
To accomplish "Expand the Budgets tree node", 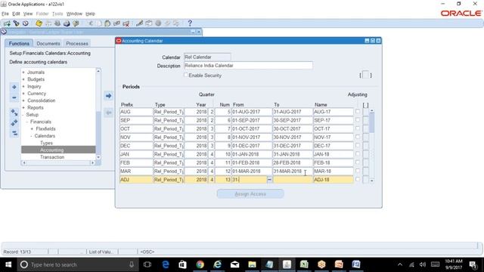I will (23, 79).
